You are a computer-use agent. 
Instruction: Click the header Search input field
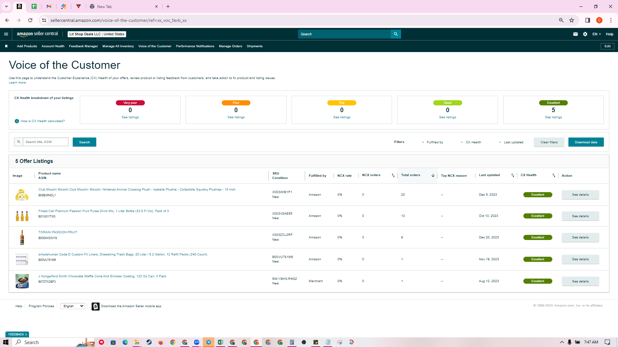pos(344,34)
